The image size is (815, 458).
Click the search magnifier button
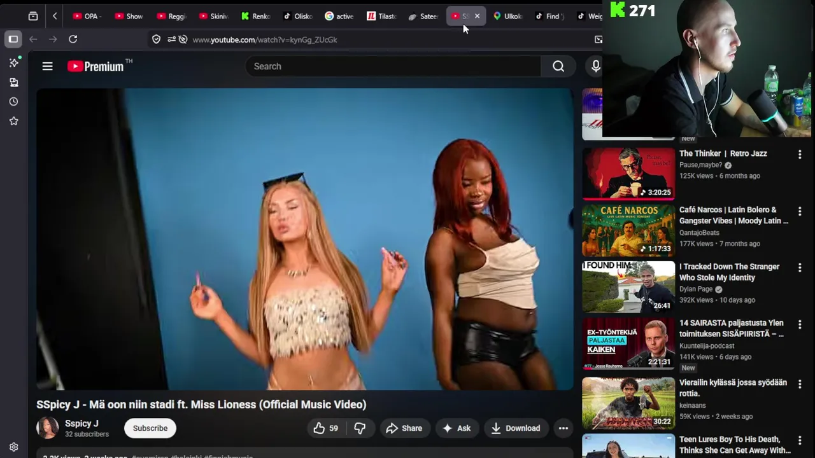(x=558, y=66)
